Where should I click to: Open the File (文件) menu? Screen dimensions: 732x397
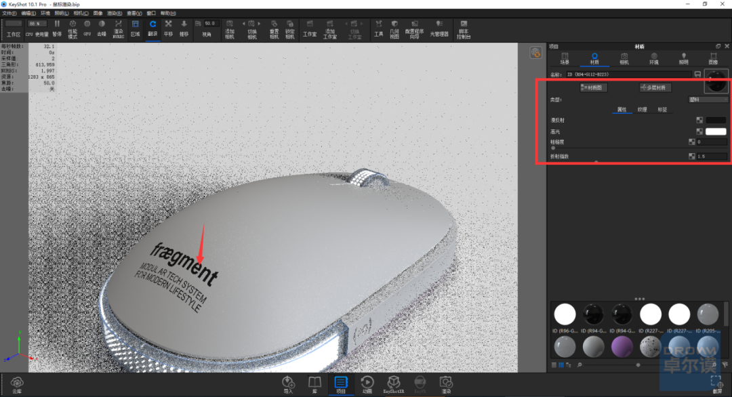pyautogui.click(x=9, y=13)
